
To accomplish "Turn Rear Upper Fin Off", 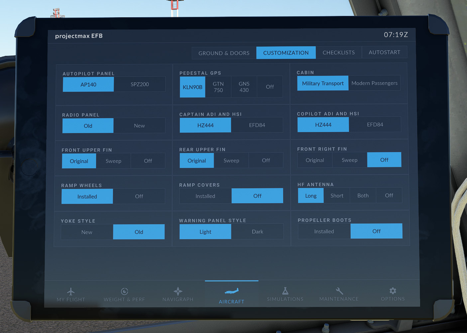I will point(266,160).
